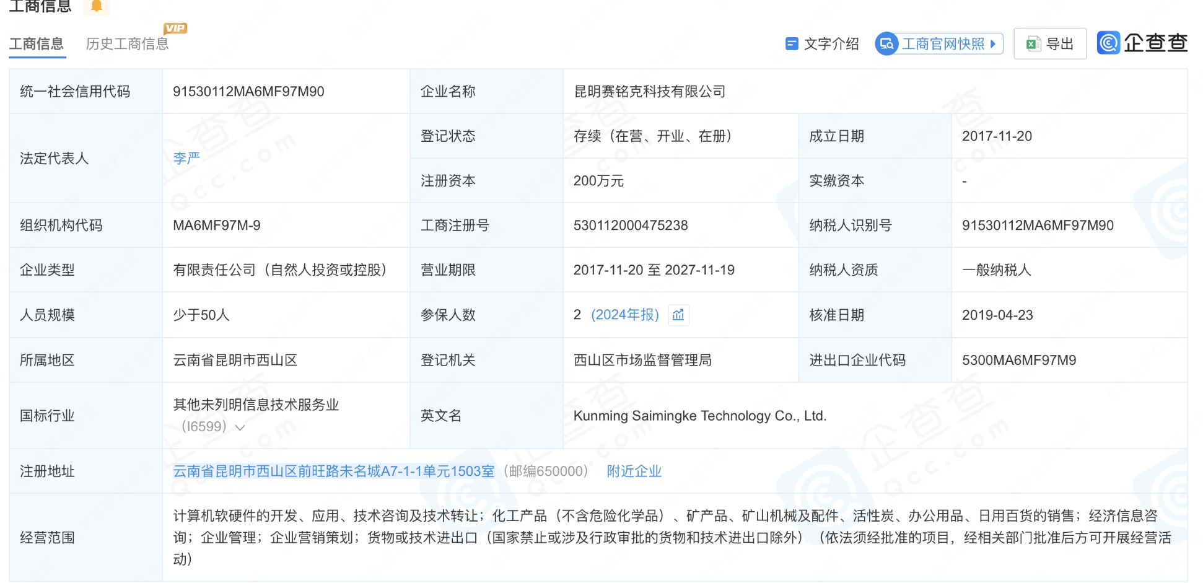Click the orange bell notification icon
The image size is (1203, 583).
(x=96, y=6)
